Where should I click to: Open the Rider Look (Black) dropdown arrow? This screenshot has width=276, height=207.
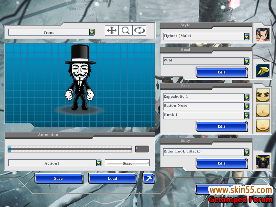click(247, 152)
